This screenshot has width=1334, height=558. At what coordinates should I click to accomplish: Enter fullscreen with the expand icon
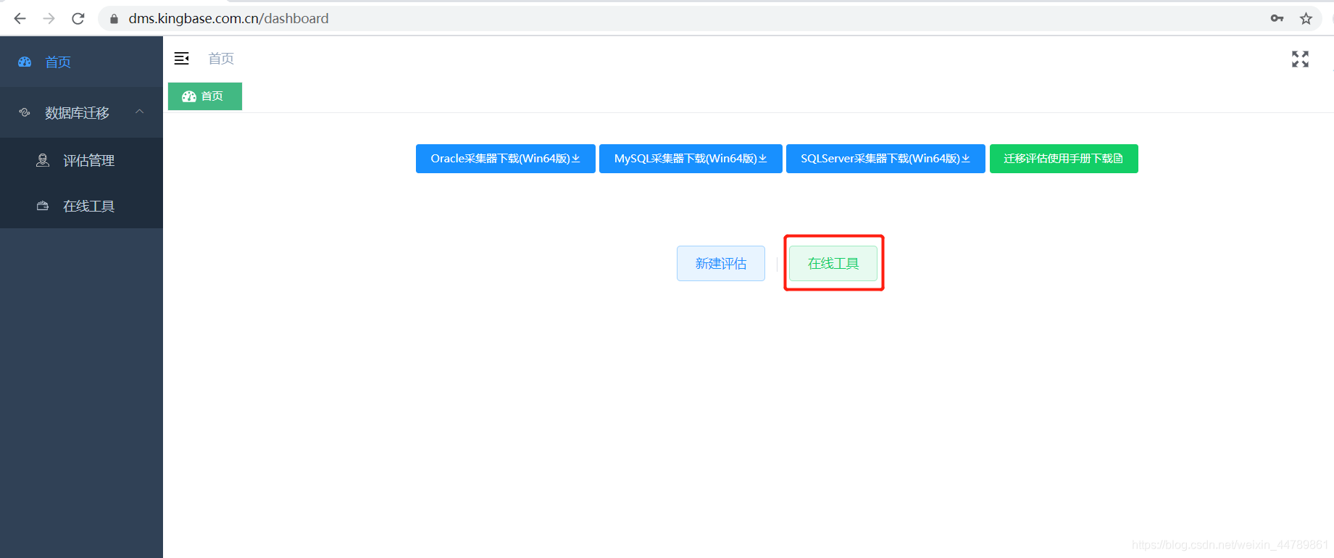[x=1300, y=59]
